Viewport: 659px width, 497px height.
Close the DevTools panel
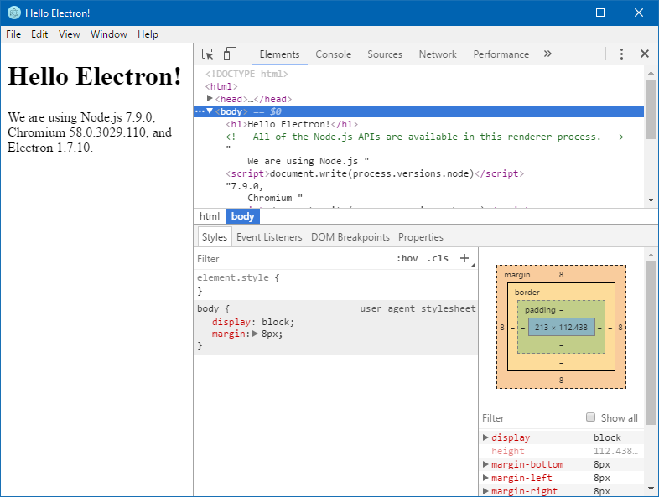pyautogui.click(x=644, y=54)
